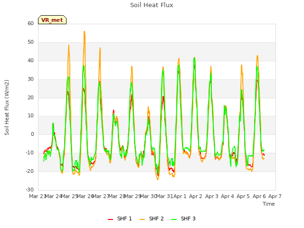Click the Apr 5 x-axis tick label
Image resolution: width=304 pixels, height=228 pixels.
tap(243, 196)
